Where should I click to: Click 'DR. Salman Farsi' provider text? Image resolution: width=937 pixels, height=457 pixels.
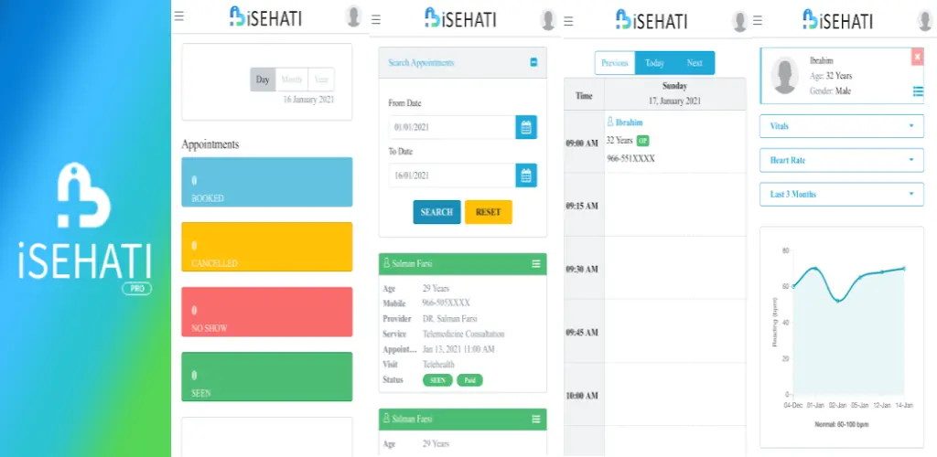(450, 319)
